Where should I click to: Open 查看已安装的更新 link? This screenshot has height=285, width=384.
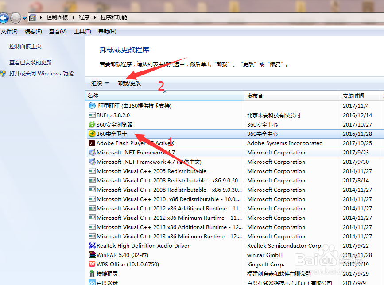click(x=31, y=62)
